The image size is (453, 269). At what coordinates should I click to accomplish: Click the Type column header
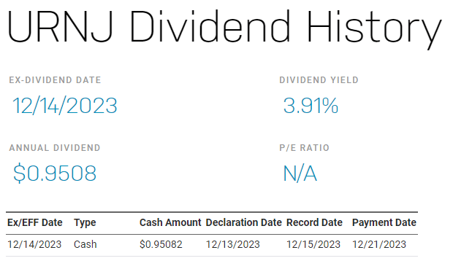[x=85, y=223]
